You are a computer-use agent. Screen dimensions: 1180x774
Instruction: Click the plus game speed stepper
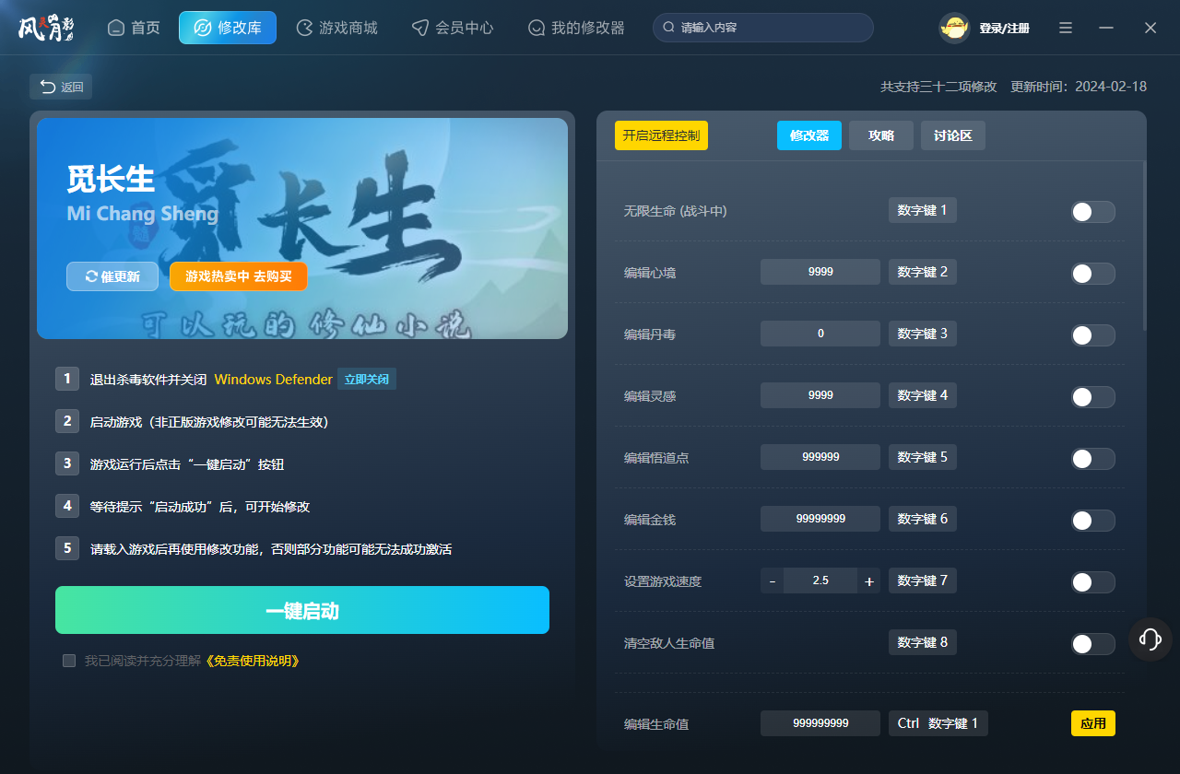coord(868,581)
